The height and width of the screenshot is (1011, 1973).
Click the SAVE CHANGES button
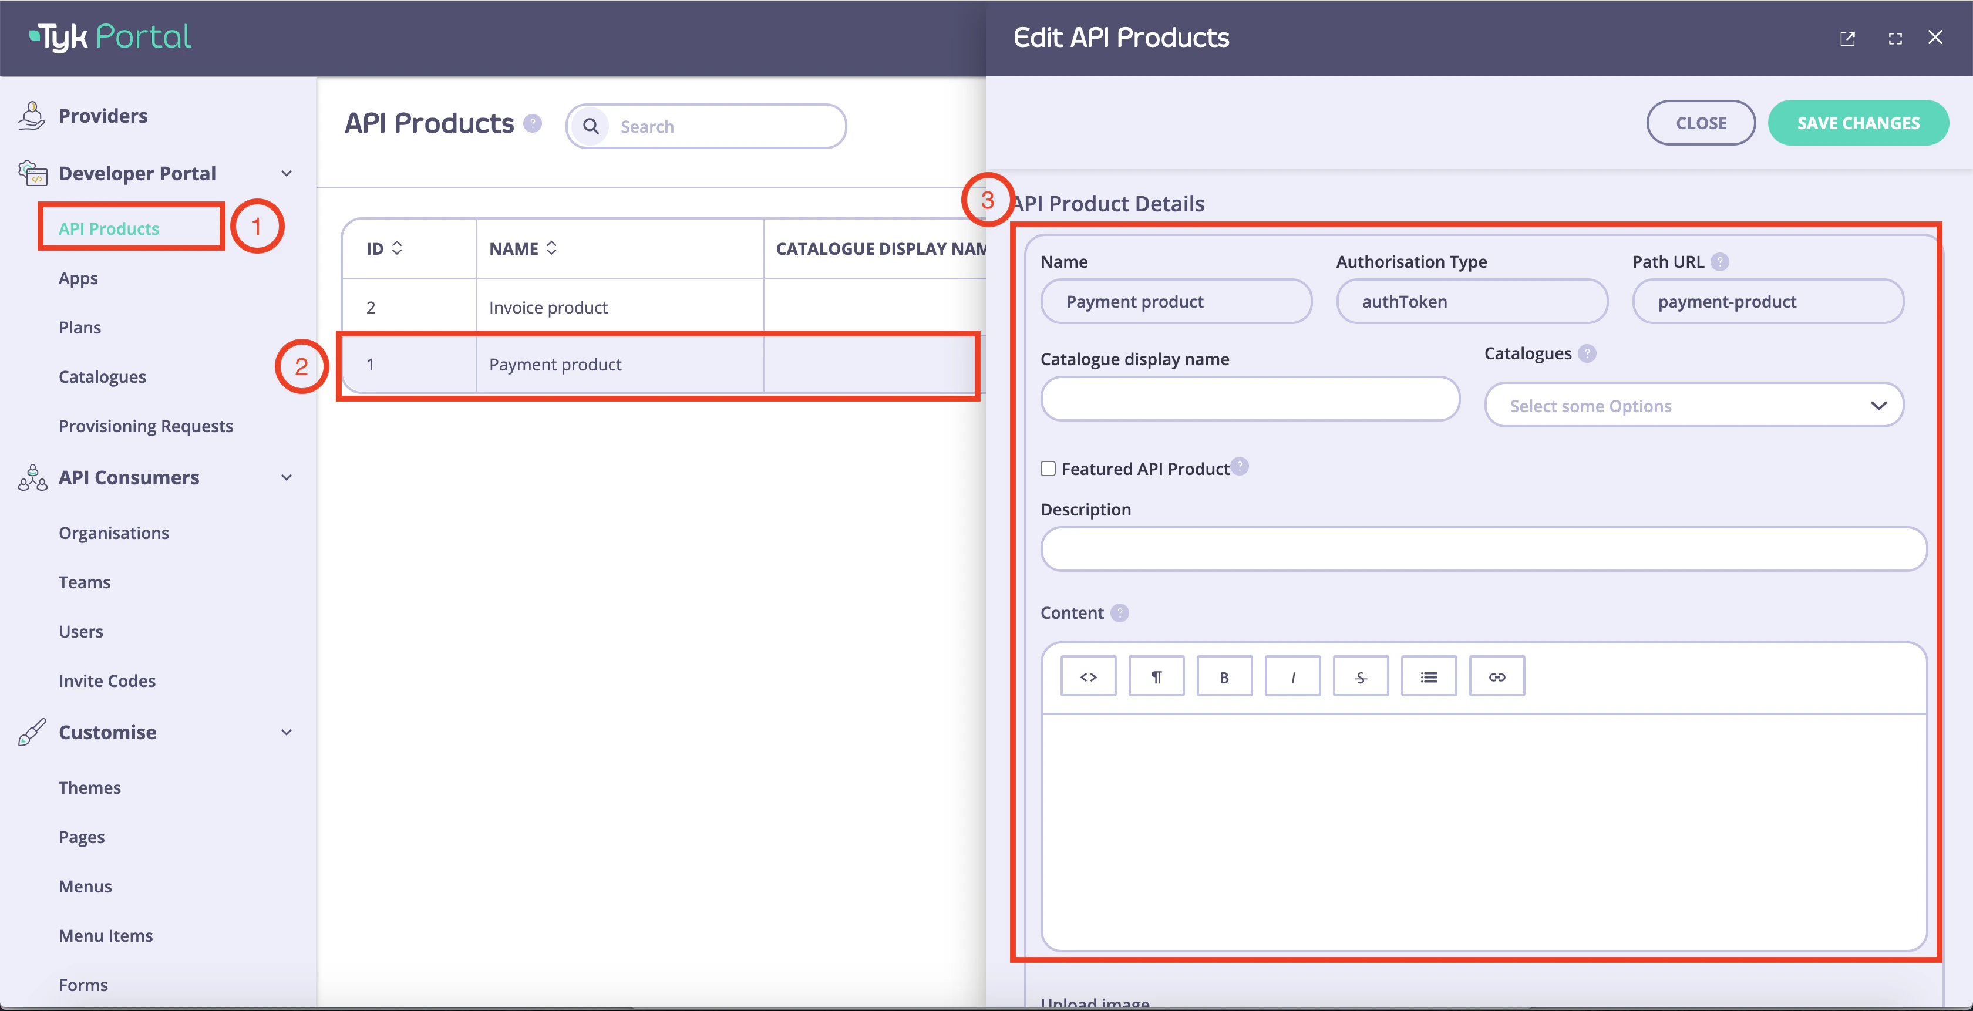(1858, 123)
